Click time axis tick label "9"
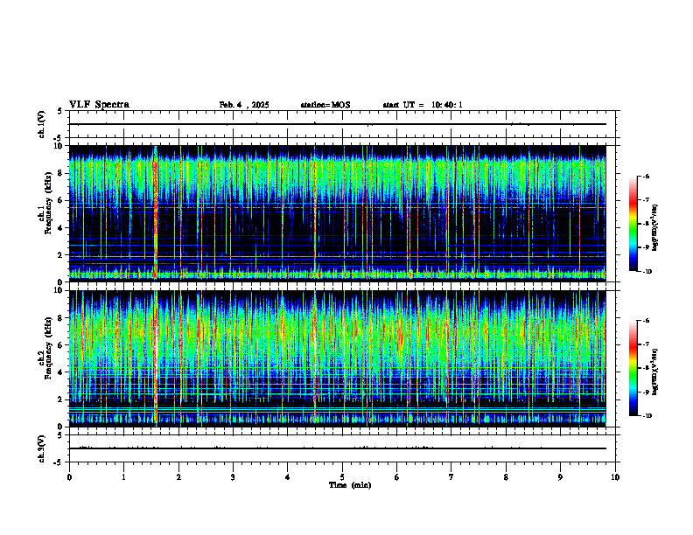693x535 pixels. 560,477
